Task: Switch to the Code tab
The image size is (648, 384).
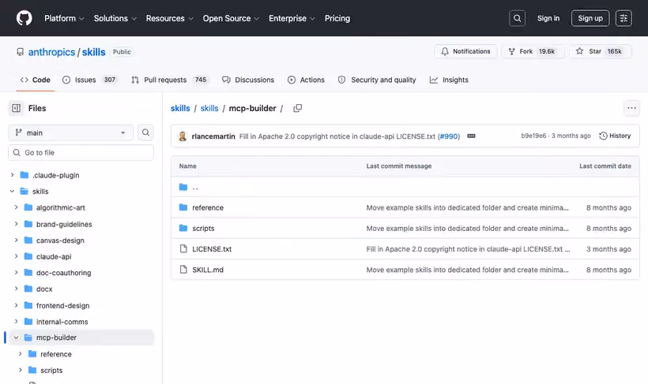Action: [x=35, y=80]
